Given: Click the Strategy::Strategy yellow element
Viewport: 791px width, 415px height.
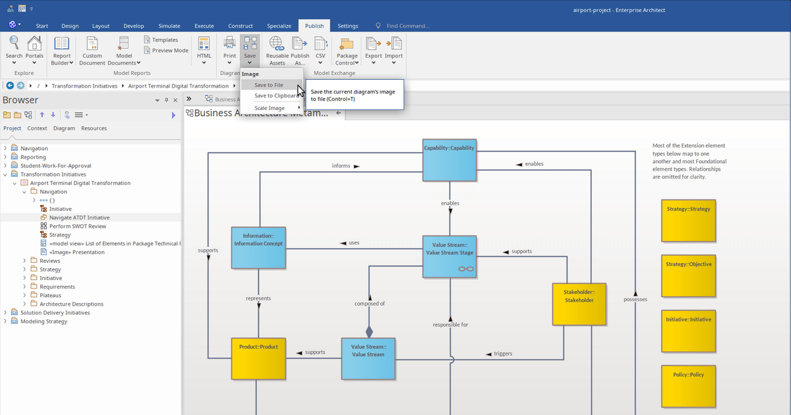Looking at the screenshot, I should pos(688,221).
